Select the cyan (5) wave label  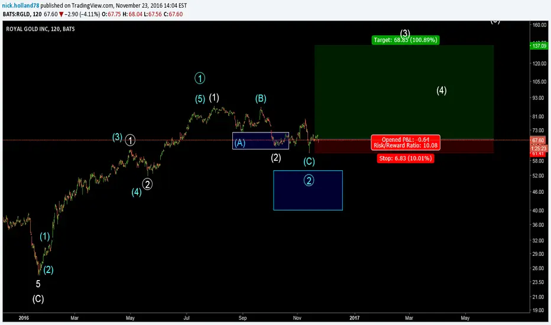pyautogui.click(x=200, y=99)
